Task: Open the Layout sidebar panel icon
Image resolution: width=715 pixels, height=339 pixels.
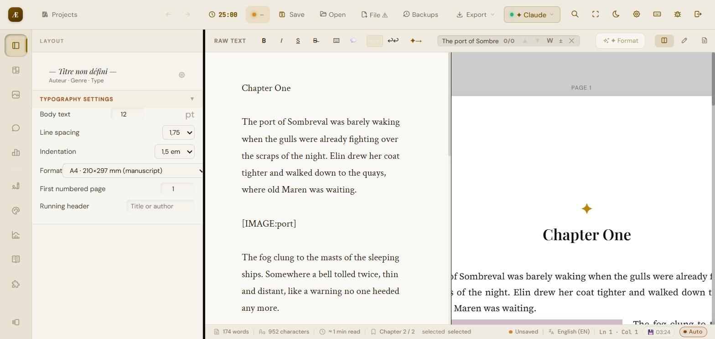Action: coord(16,46)
